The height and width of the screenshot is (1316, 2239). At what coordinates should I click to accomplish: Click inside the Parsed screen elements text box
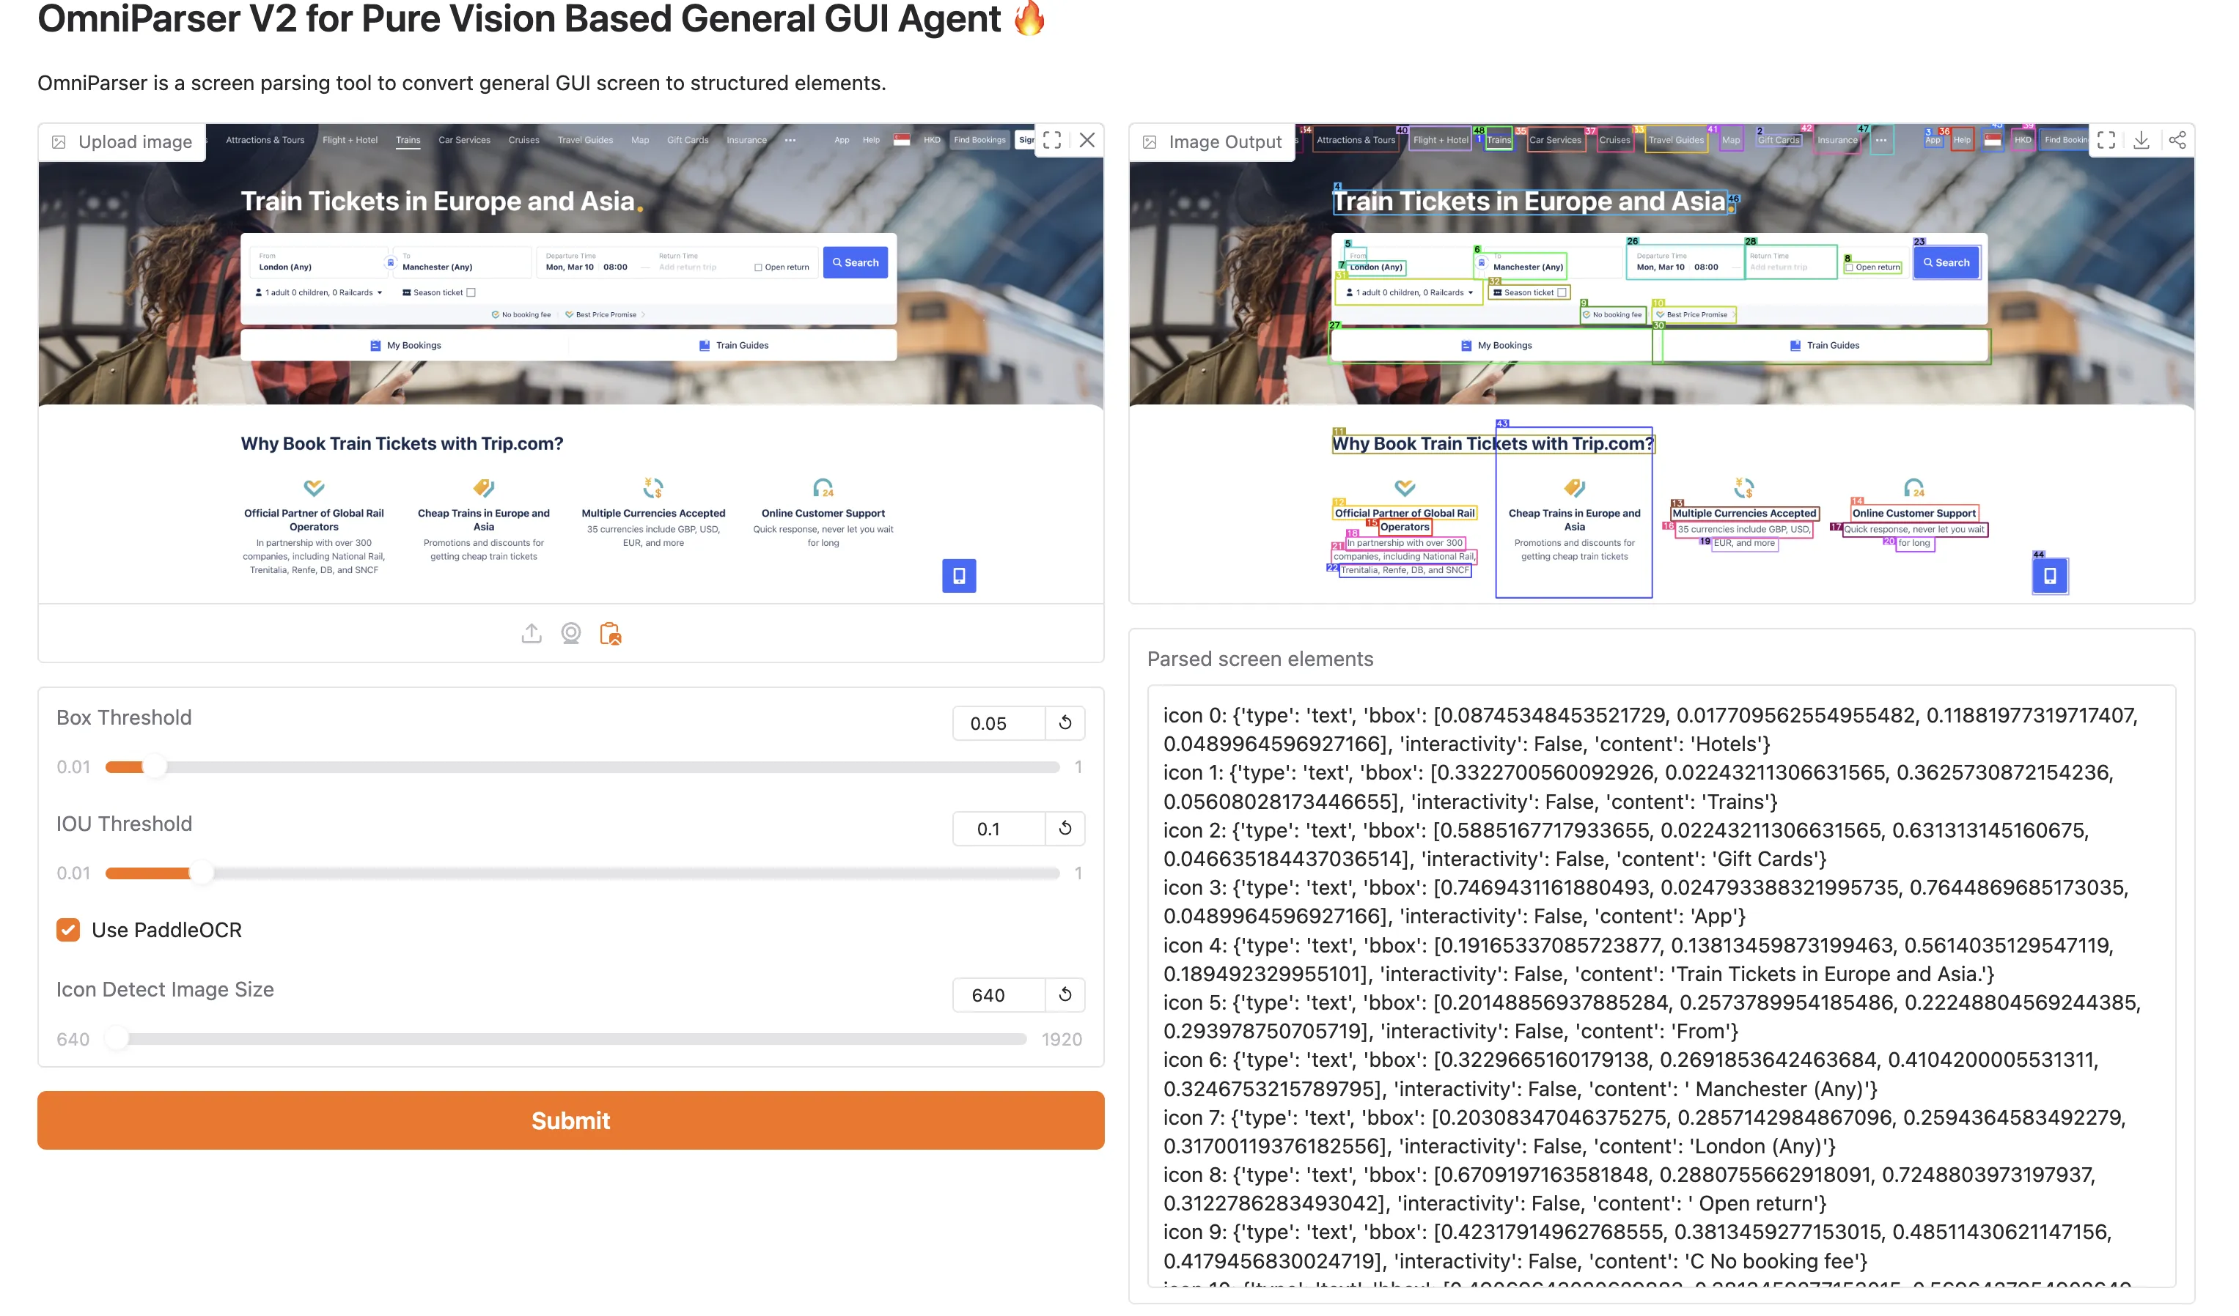[x=1661, y=986]
